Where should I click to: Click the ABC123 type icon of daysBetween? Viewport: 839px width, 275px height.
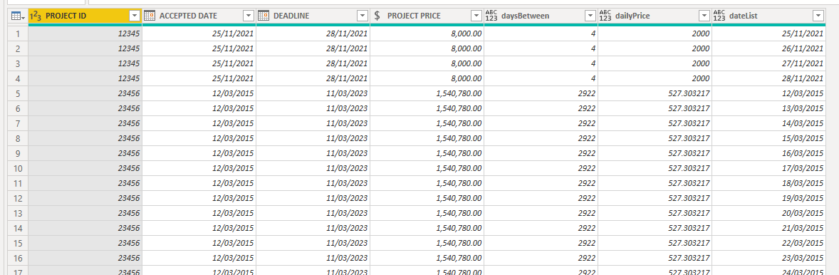coord(491,16)
